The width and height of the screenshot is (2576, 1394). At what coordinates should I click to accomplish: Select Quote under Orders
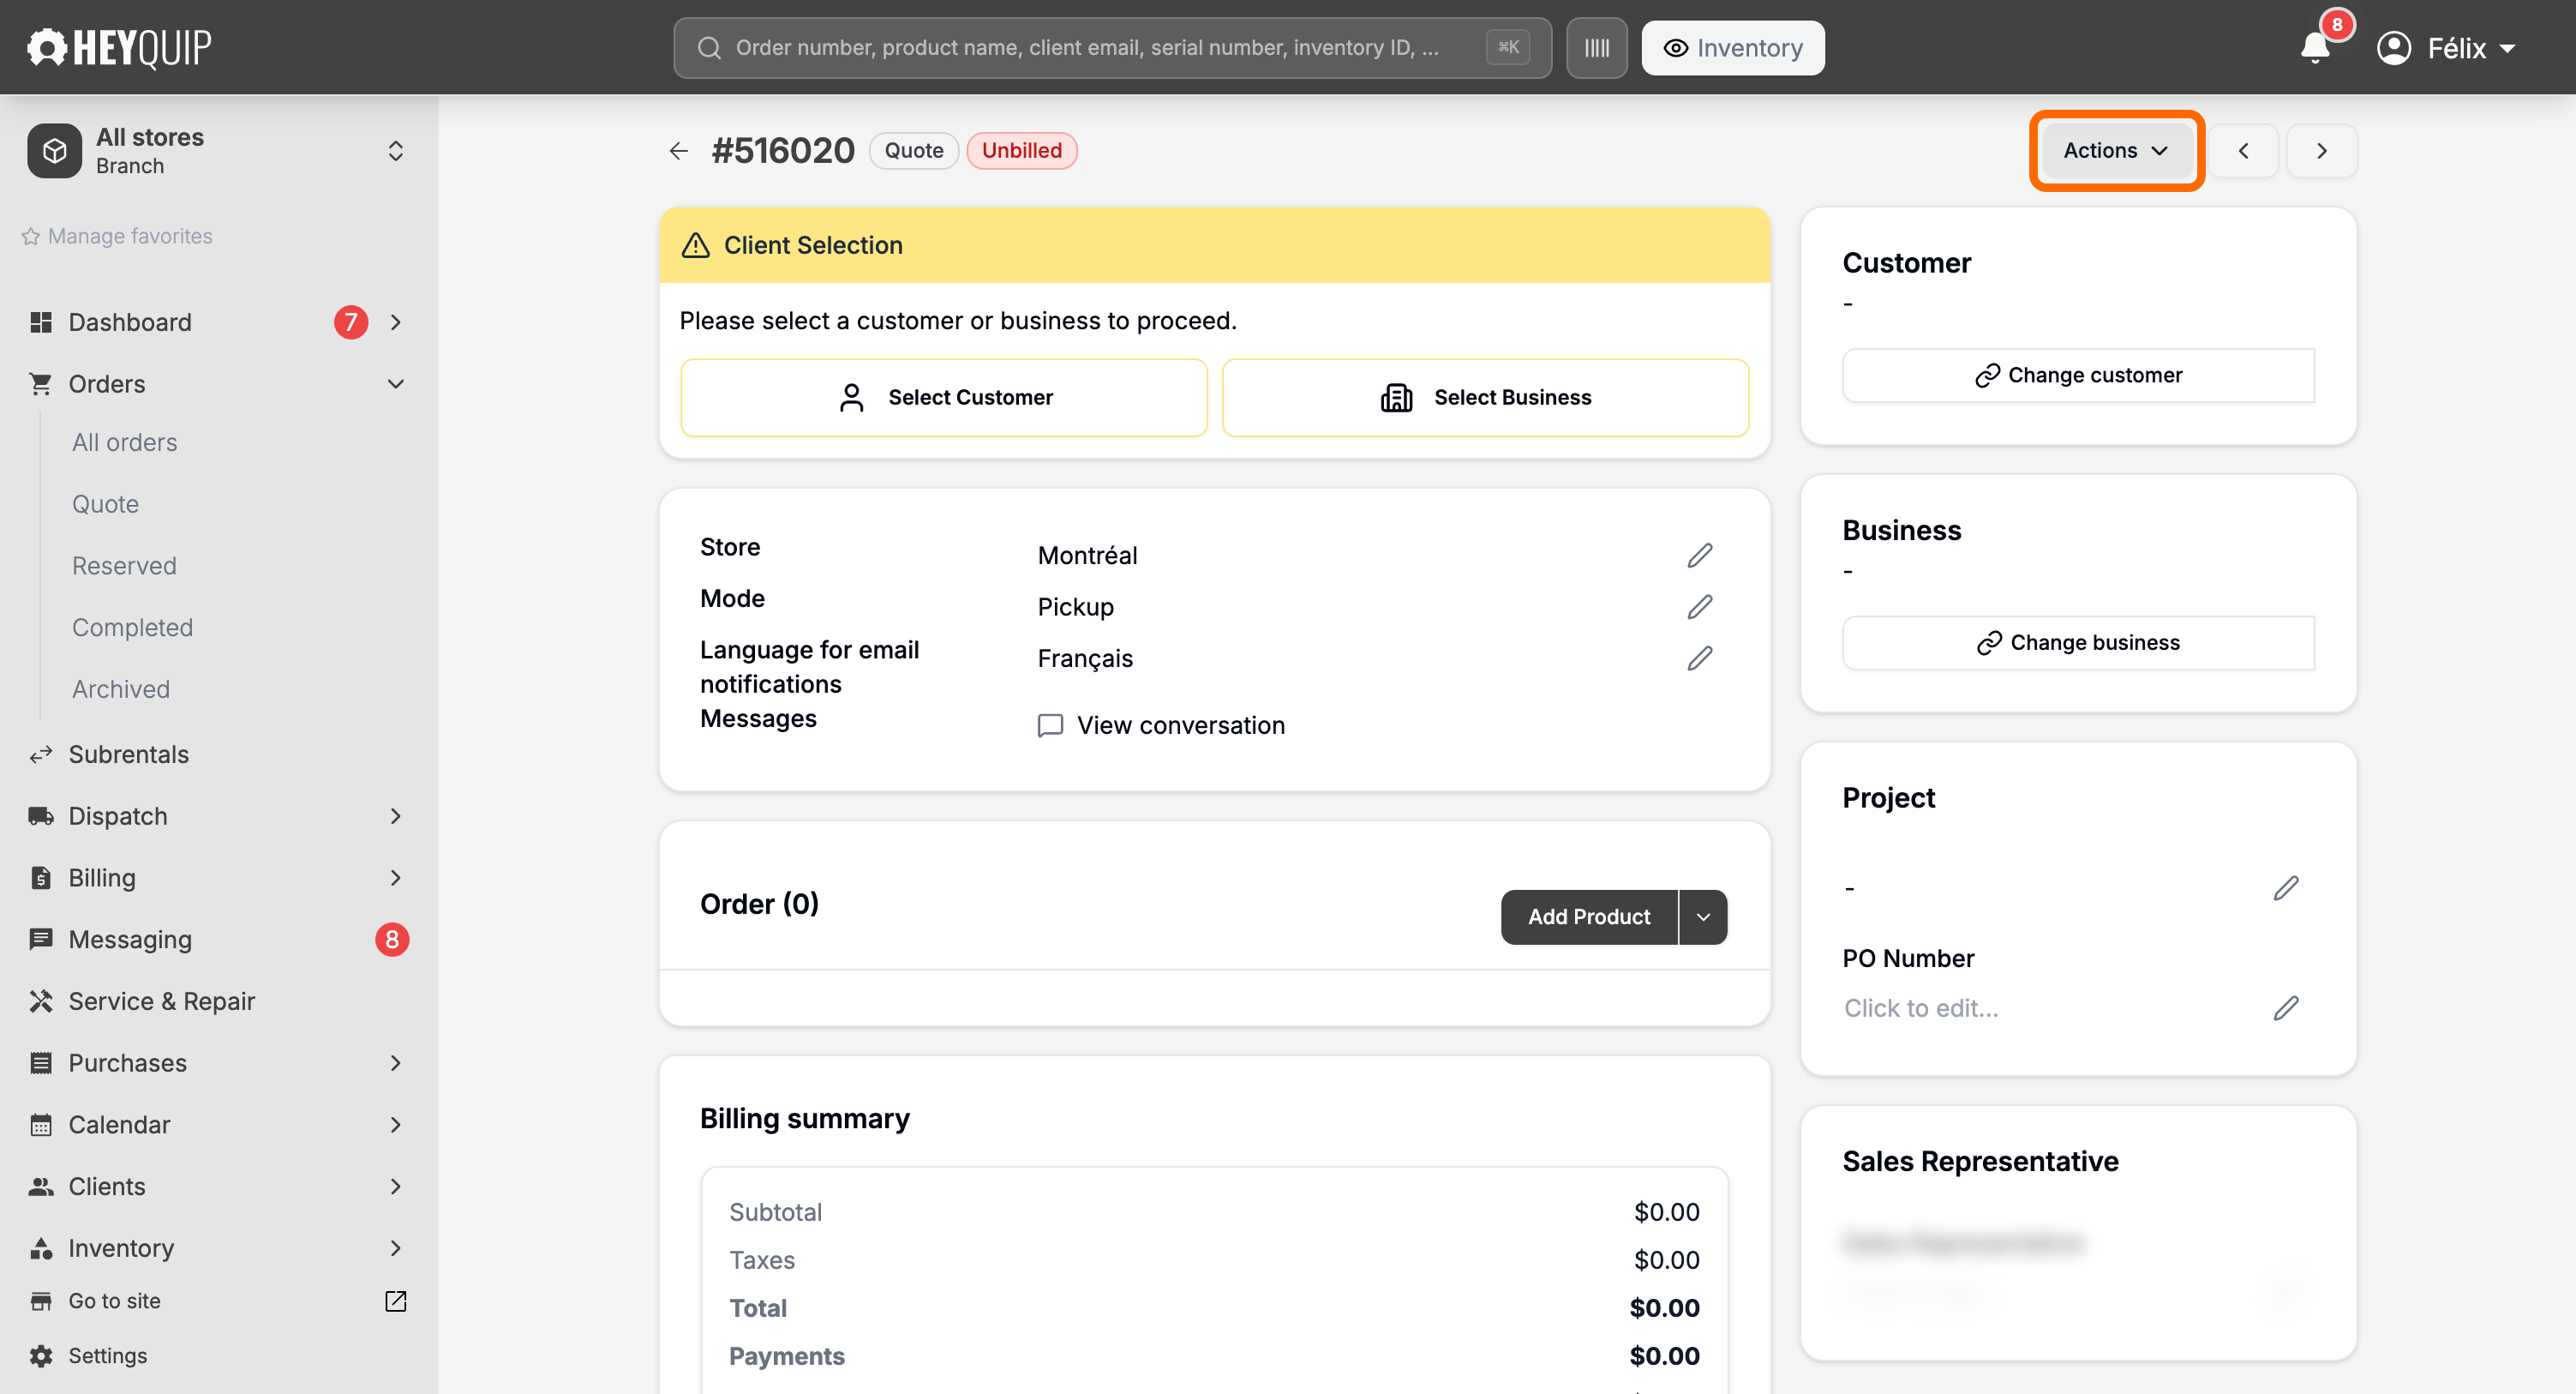105,504
